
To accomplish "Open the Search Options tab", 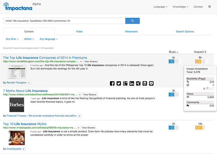I will 185,32.
